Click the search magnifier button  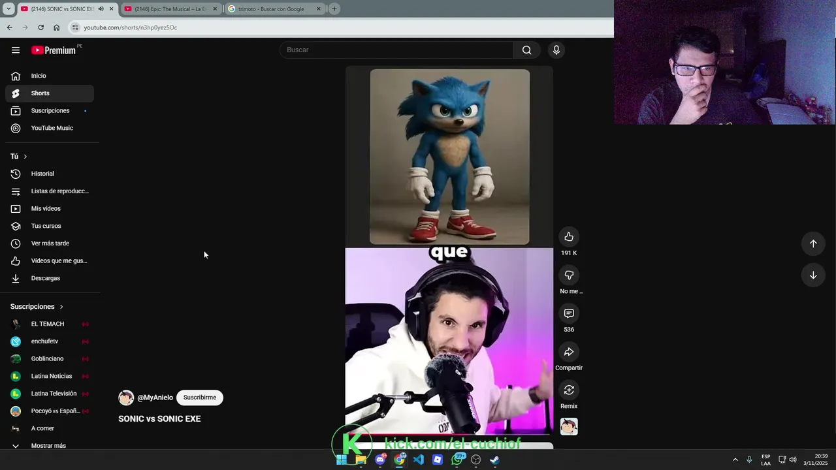coord(526,50)
